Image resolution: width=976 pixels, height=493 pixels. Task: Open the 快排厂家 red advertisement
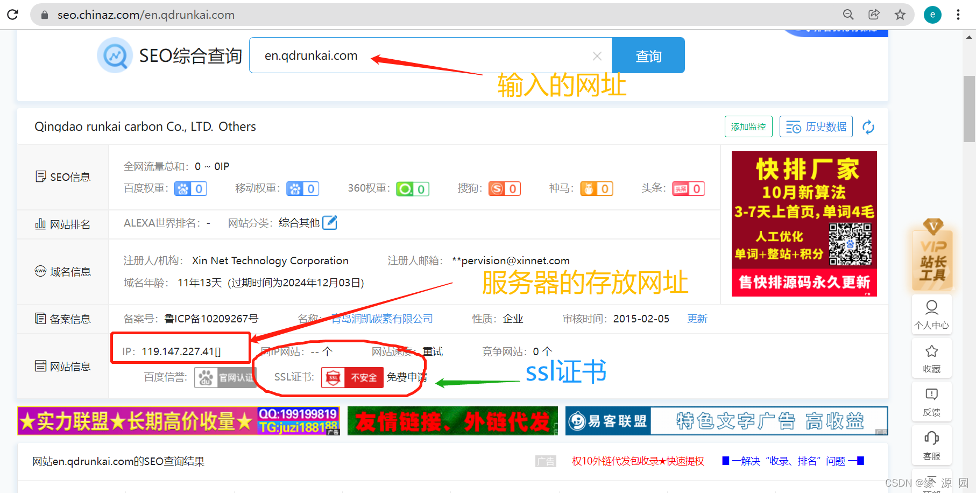pyautogui.click(x=804, y=224)
